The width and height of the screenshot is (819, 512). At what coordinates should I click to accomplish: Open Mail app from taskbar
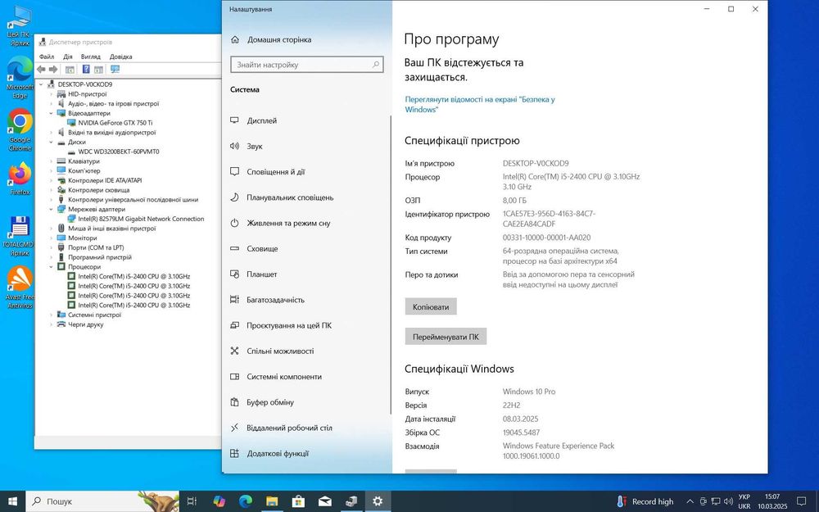pos(325,501)
